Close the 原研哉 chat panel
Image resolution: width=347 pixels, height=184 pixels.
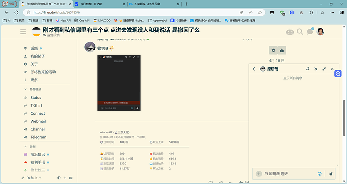pos(332,69)
